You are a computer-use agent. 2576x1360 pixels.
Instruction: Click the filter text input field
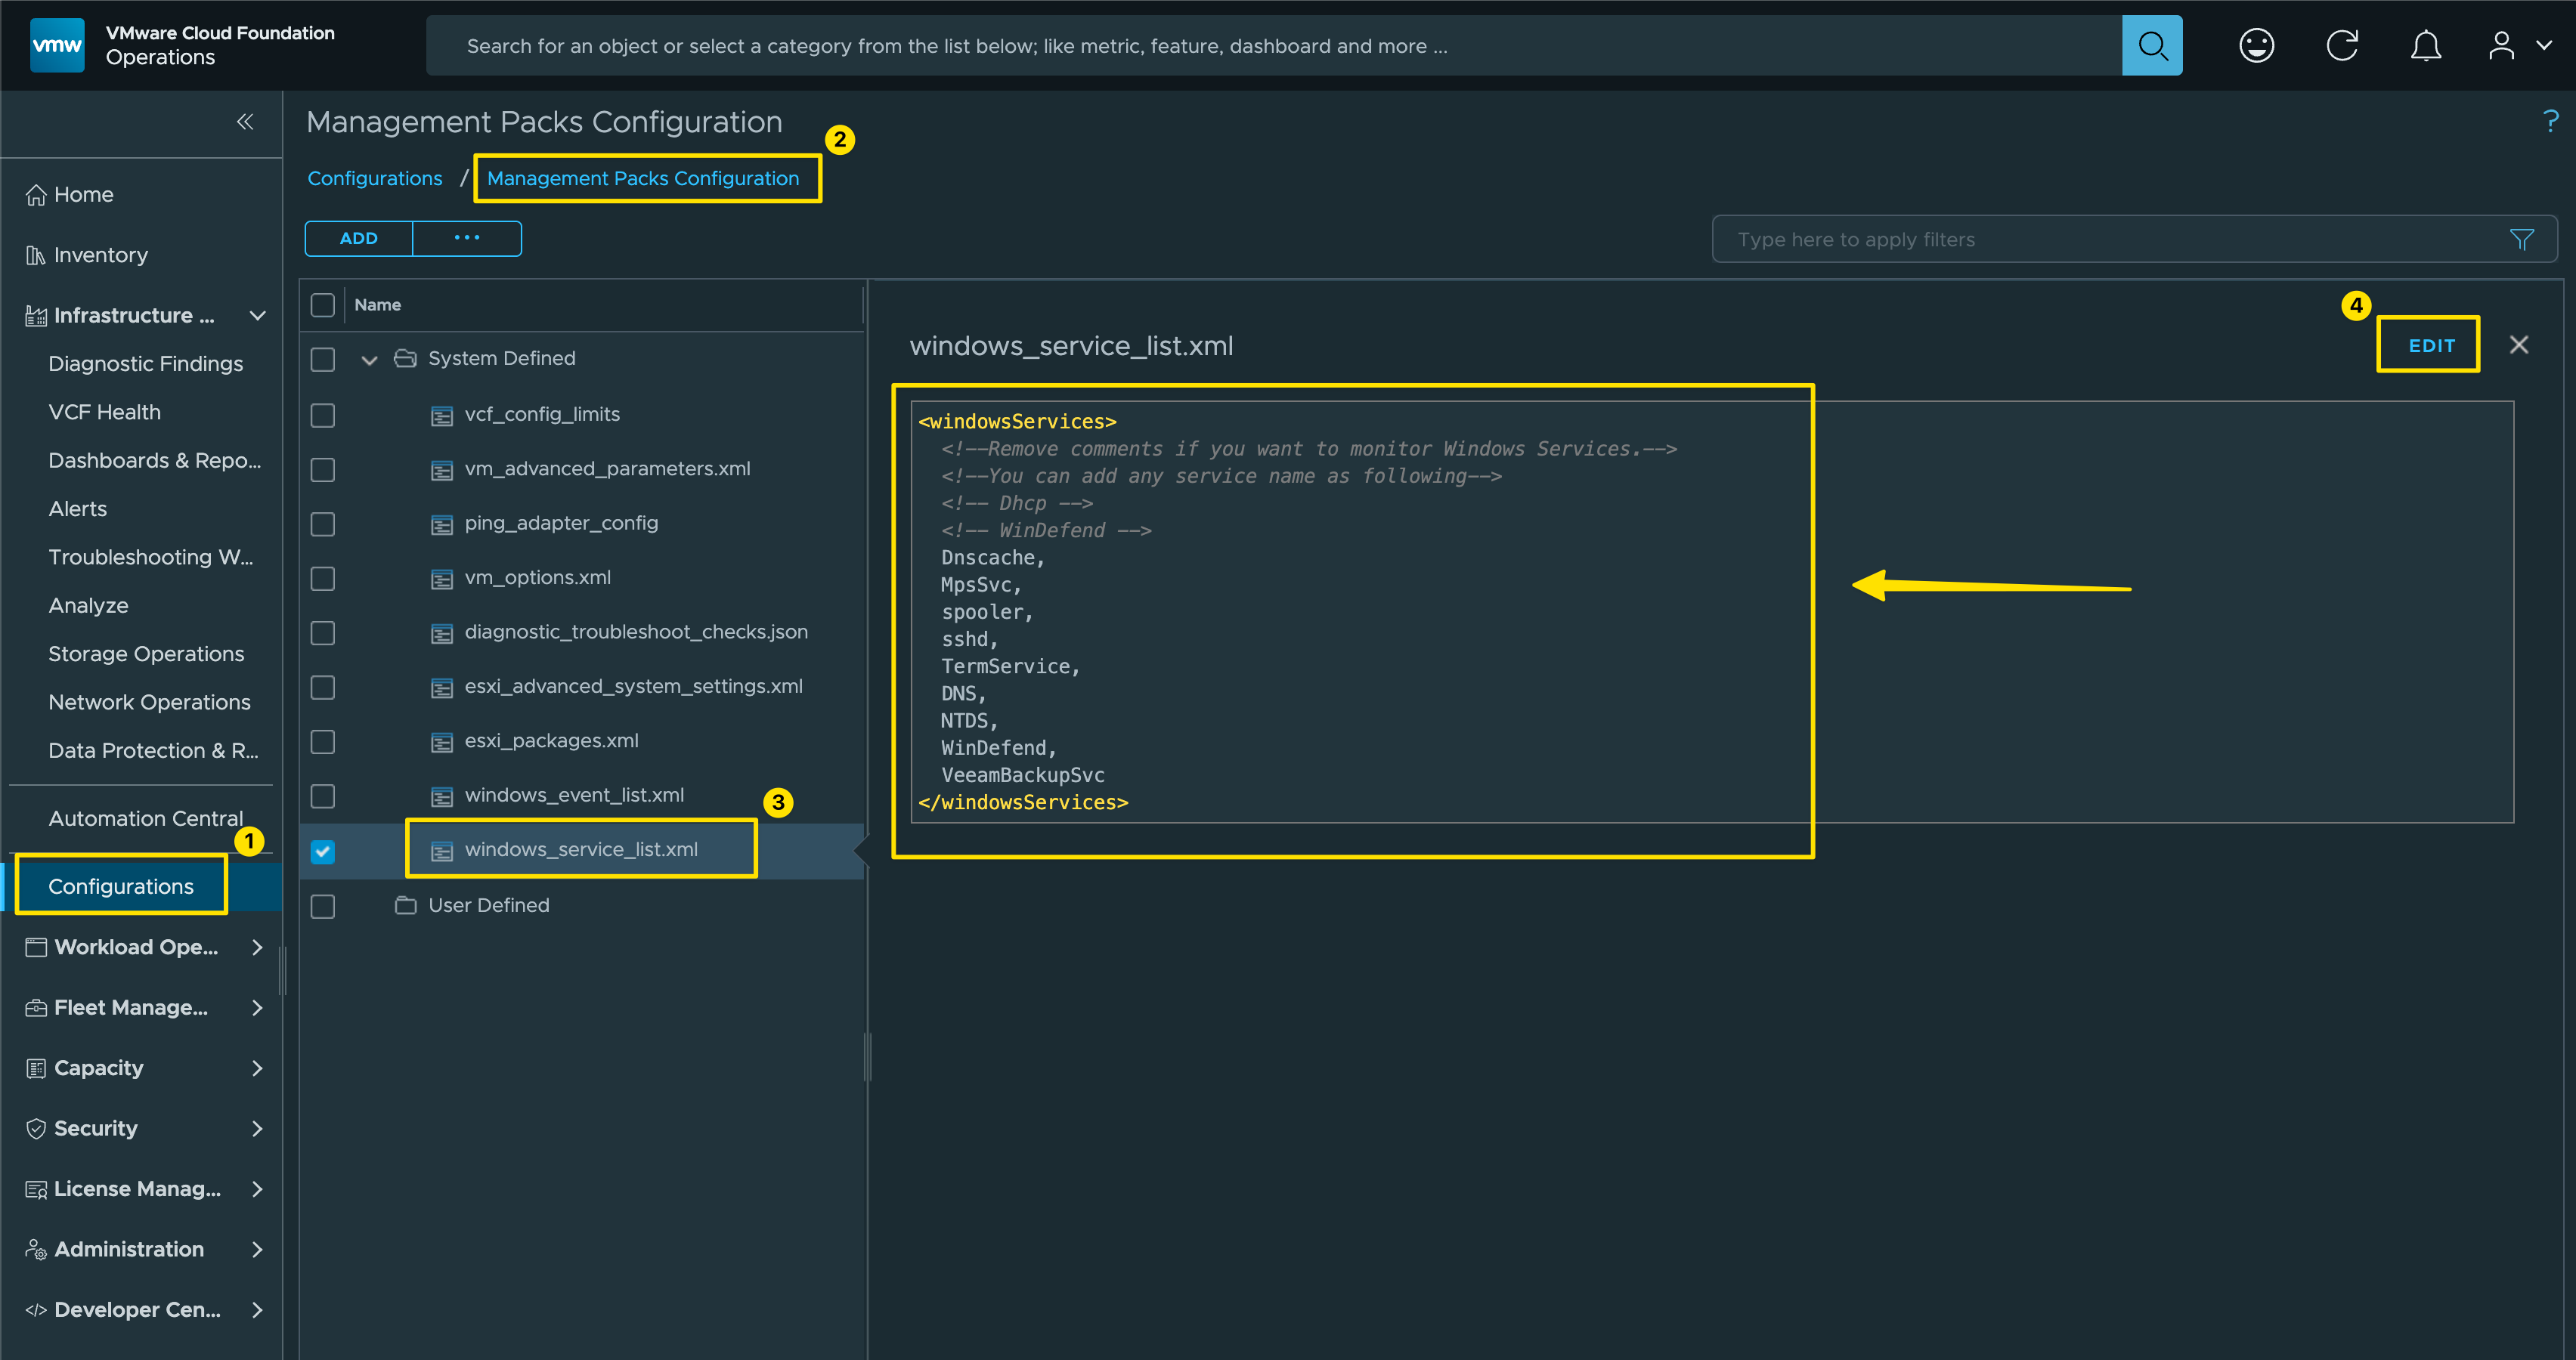point(2100,240)
